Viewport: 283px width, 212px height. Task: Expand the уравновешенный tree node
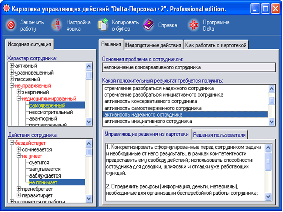pos(12,73)
